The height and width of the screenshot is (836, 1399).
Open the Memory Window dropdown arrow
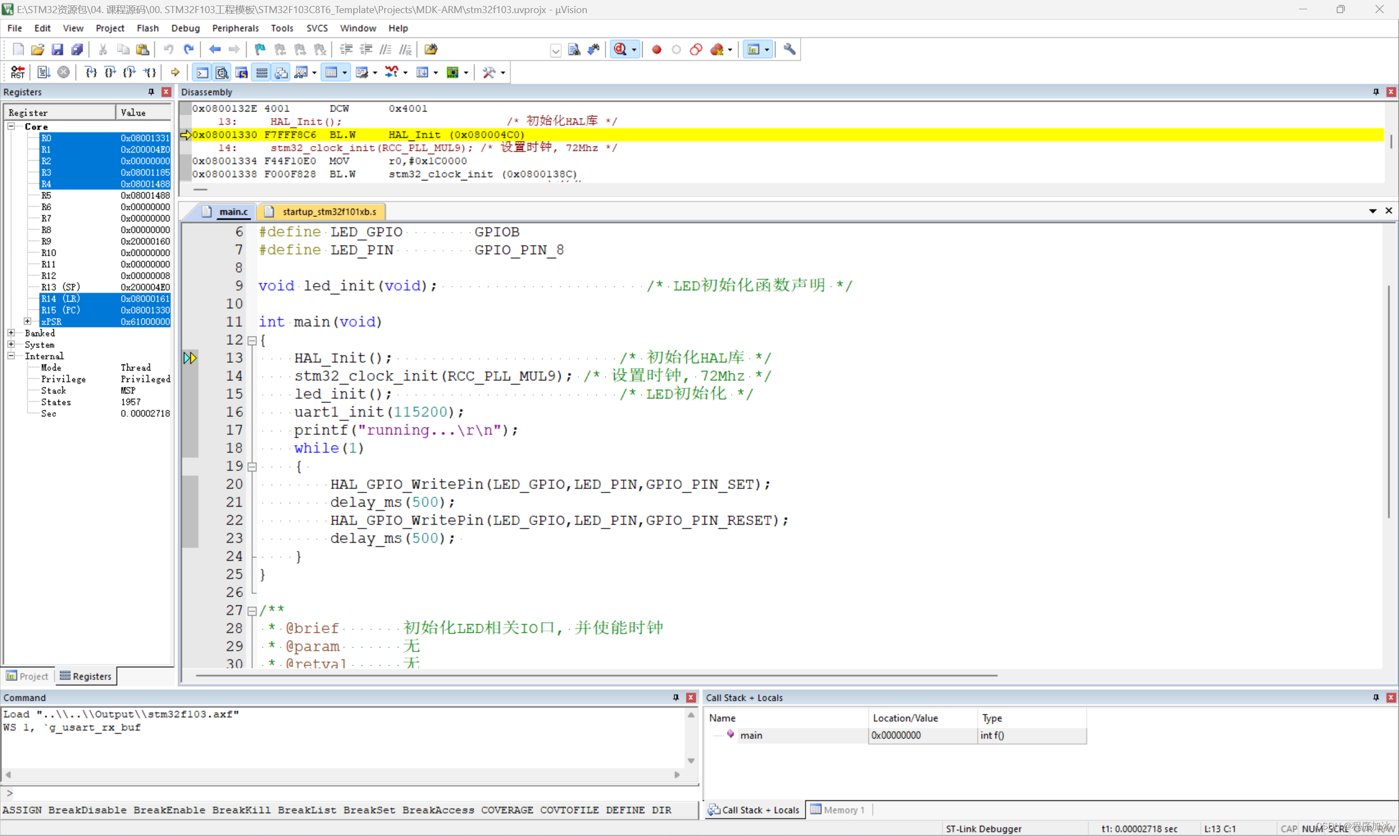345,73
